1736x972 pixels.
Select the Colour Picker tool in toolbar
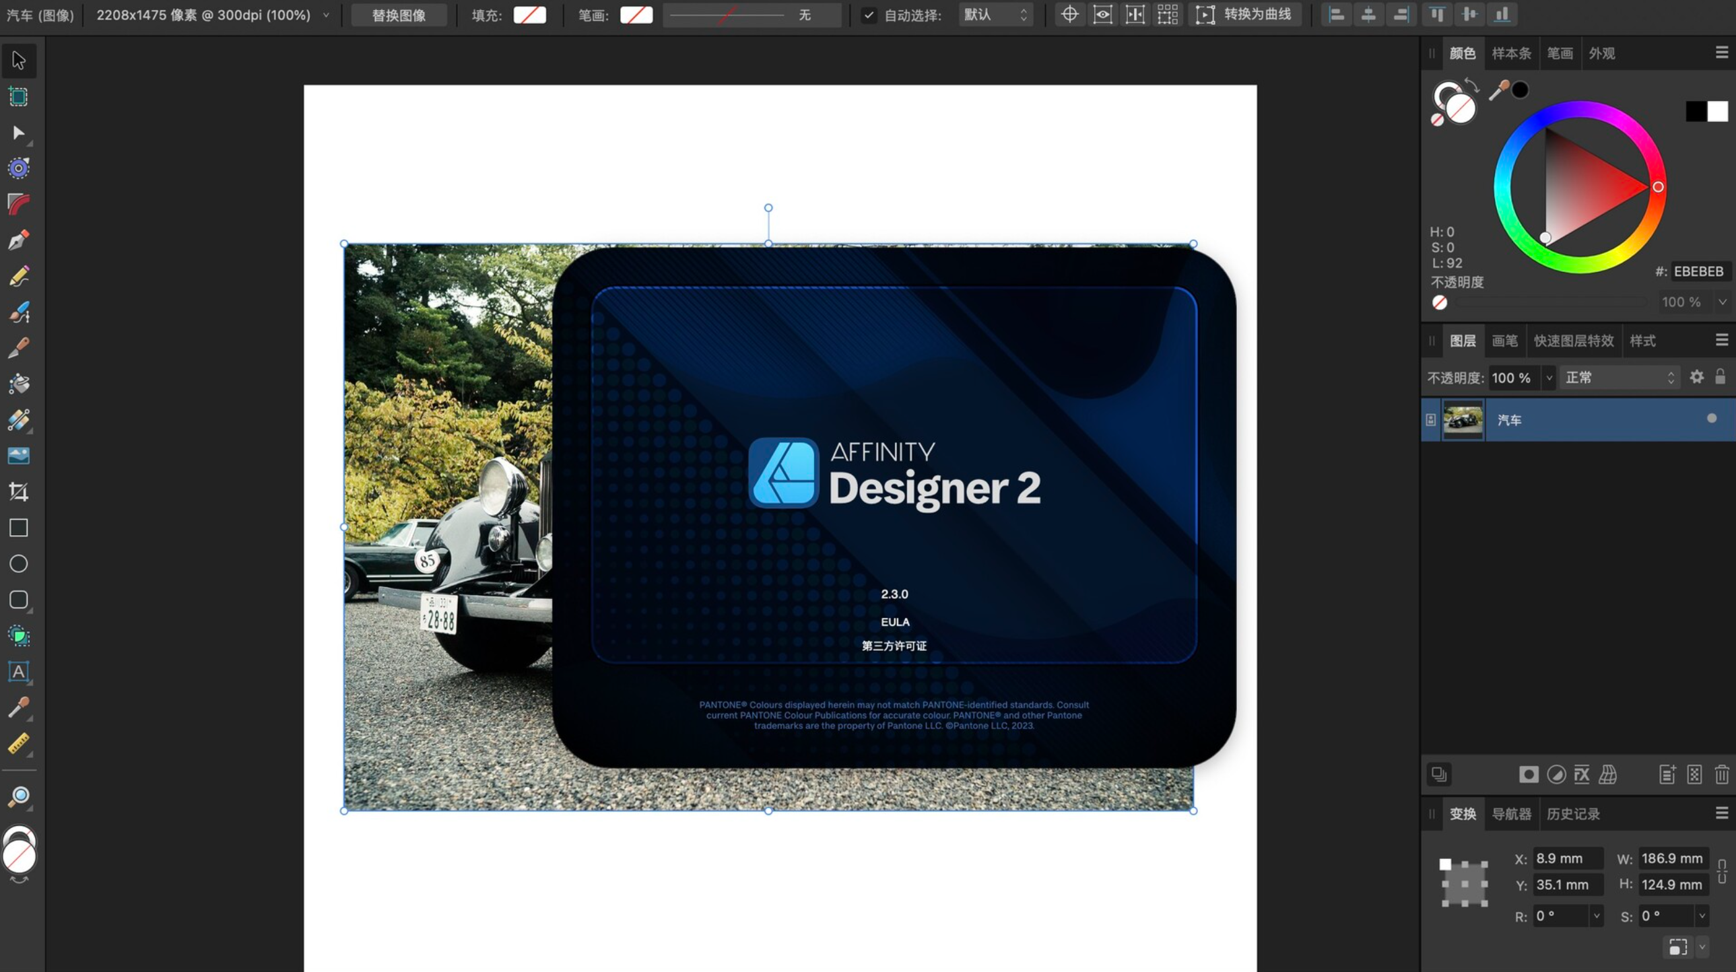coord(19,707)
